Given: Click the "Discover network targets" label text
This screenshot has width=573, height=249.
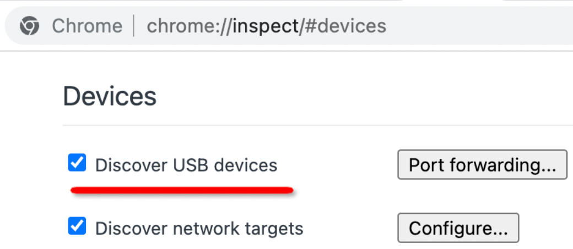Looking at the screenshot, I should [x=199, y=229].
